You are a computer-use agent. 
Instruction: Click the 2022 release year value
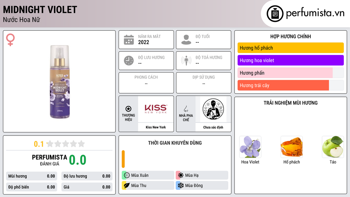click(x=144, y=42)
